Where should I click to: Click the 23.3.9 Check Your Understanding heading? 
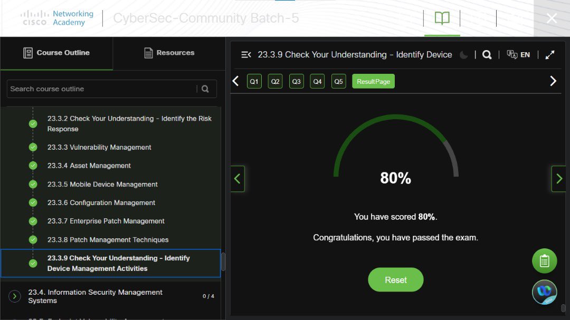(x=355, y=55)
